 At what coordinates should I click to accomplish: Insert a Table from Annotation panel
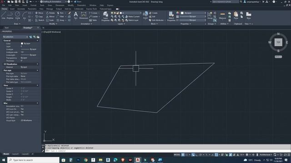point(93,20)
